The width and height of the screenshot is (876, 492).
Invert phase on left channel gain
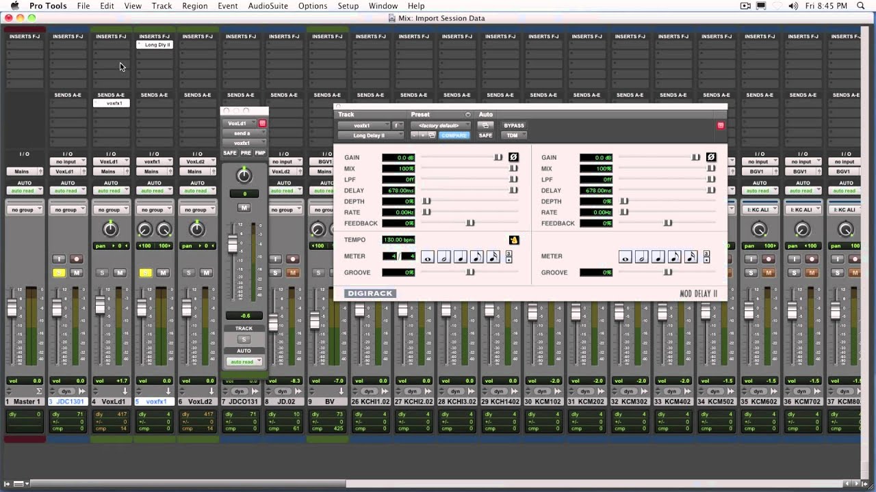513,157
